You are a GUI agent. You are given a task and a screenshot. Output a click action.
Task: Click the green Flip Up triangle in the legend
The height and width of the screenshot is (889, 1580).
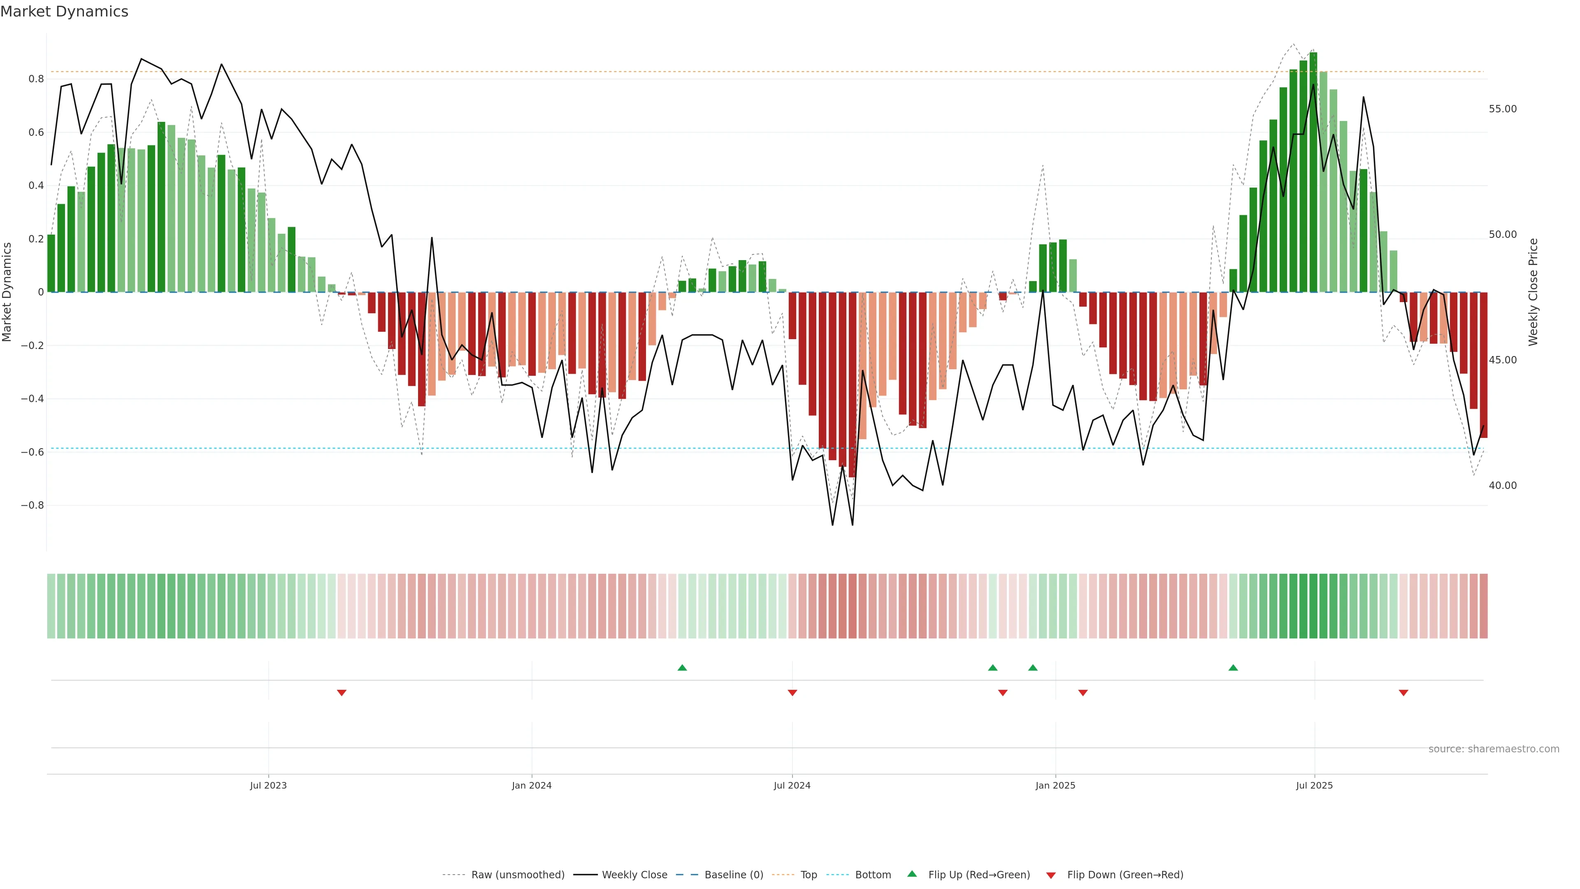pyautogui.click(x=912, y=874)
